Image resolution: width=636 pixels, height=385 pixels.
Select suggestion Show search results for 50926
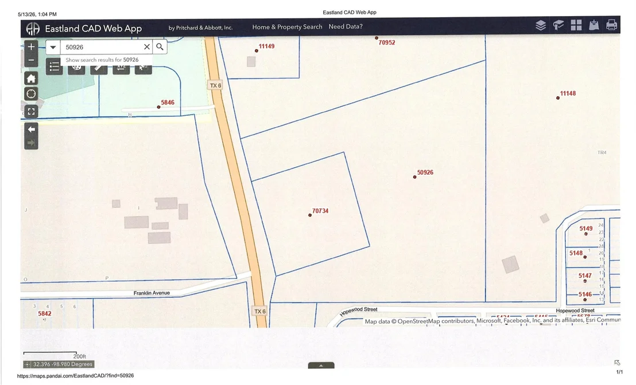point(102,60)
